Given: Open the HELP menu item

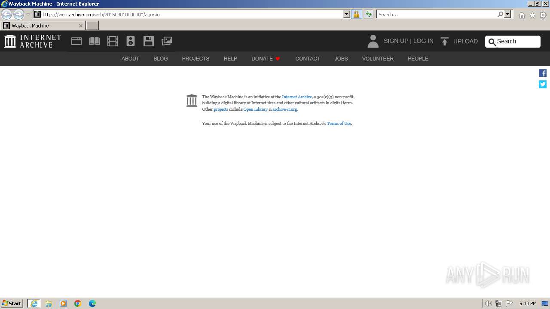Looking at the screenshot, I should pyautogui.click(x=230, y=59).
